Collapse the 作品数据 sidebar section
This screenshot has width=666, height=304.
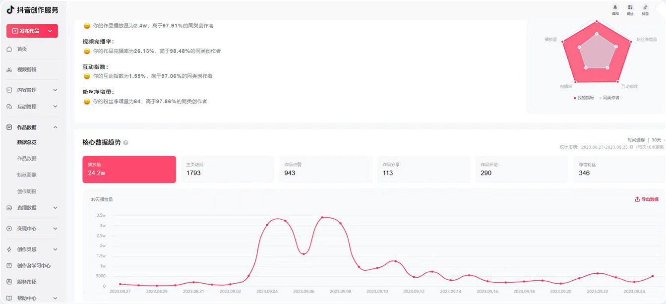(55, 127)
